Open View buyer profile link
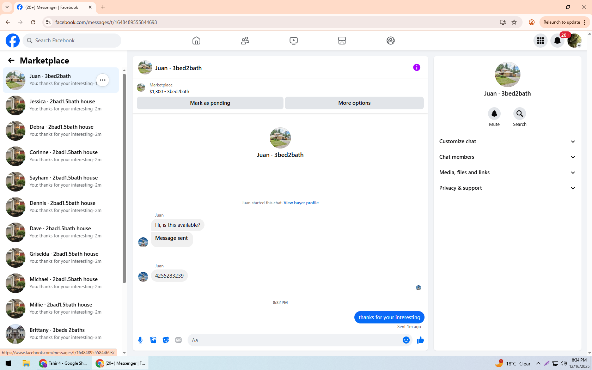The image size is (592, 370). 301,203
